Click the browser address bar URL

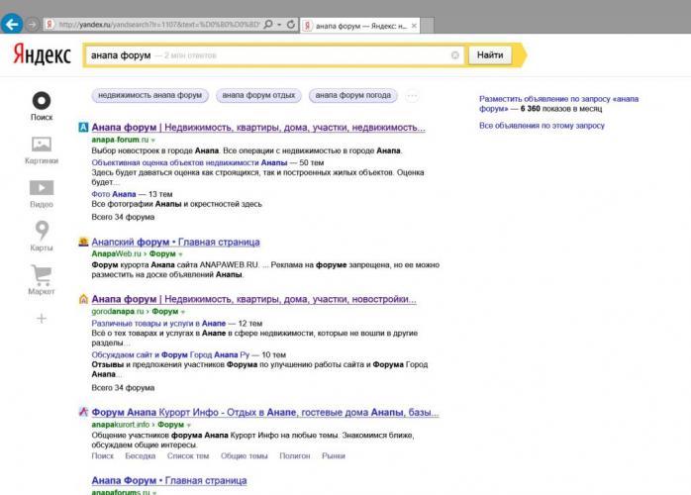[x=159, y=24]
